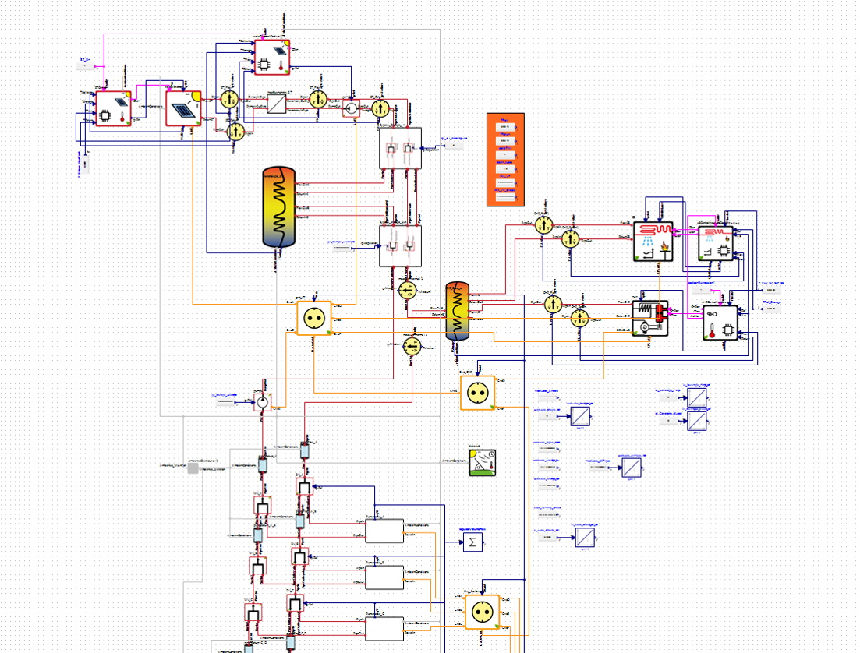This screenshot has height=653, width=860.
Task: Select the flow sensor left of small tank bottom
Action: pyautogui.click(x=412, y=346)
